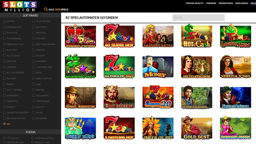Click the SlotsMillion logo
The width and height of the screenshot is (256, 144).
coord(20,6)
